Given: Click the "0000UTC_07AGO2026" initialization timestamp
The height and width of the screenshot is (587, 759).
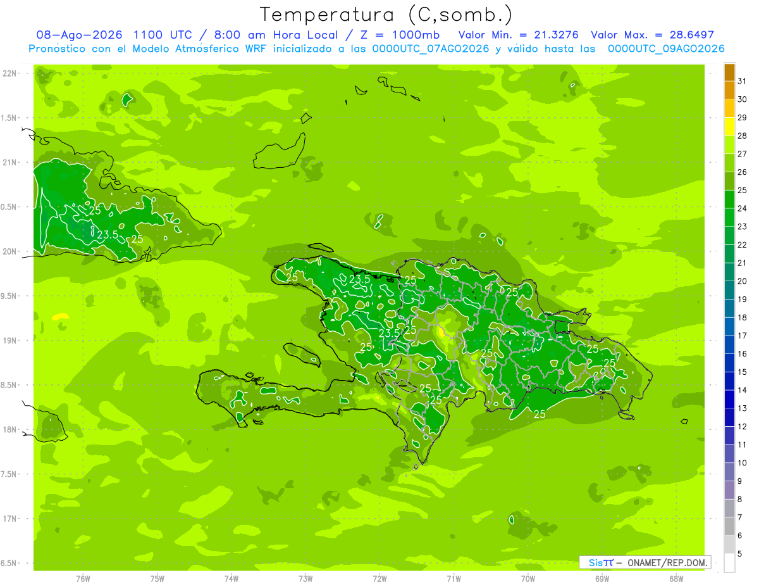Looking at the screenshot, I should pyautogui.click(x=431, y=48).
